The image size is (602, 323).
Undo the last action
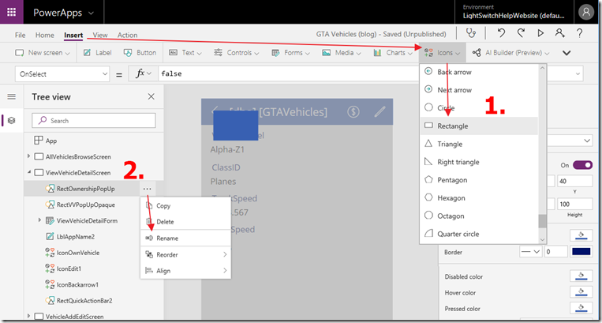[501, 33]
